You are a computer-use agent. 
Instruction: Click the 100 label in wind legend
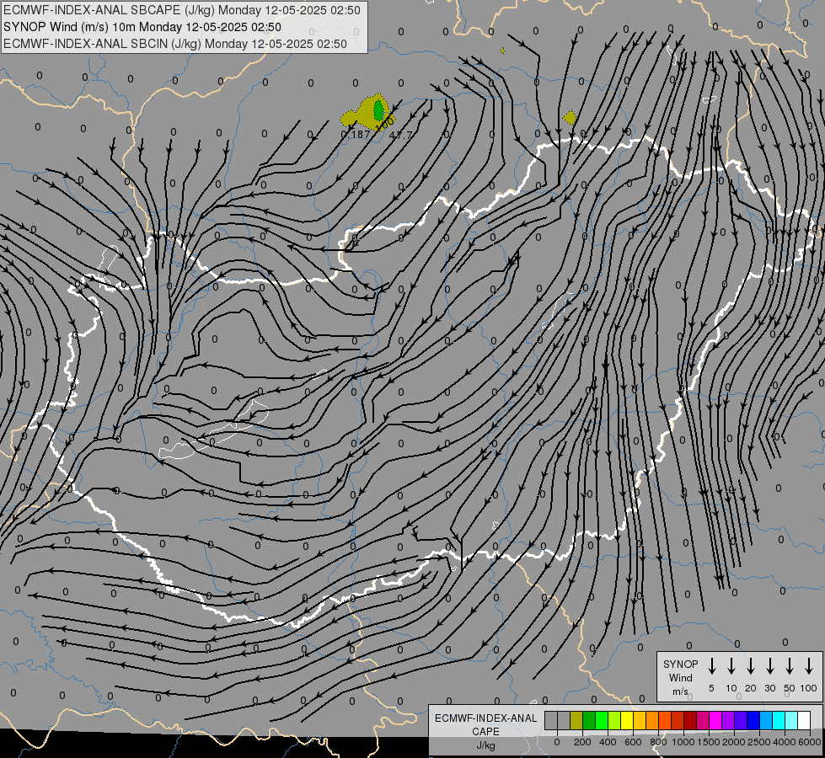pyautogui.click(x=809, y=688)
